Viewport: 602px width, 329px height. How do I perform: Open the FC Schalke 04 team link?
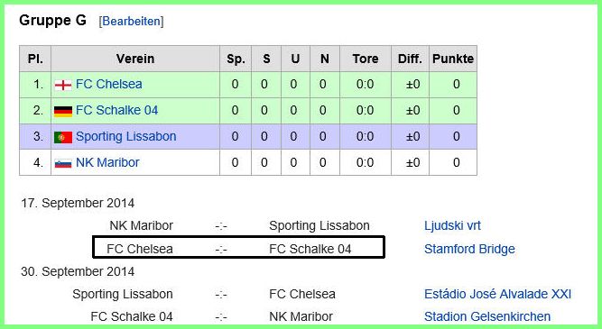116,110
